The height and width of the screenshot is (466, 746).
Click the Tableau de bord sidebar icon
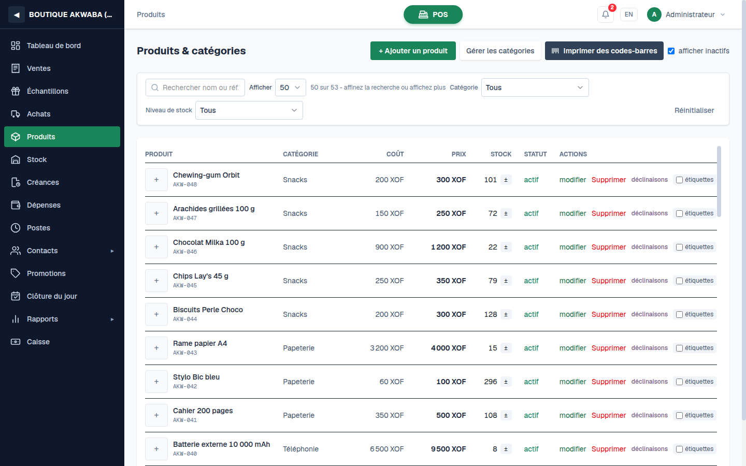16,46
